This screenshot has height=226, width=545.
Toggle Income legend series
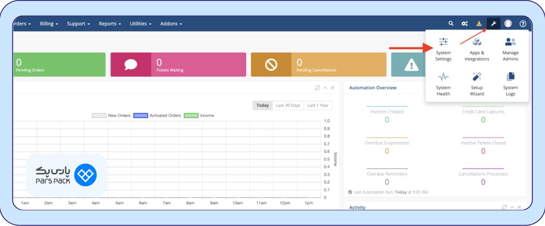pos(199,115)
